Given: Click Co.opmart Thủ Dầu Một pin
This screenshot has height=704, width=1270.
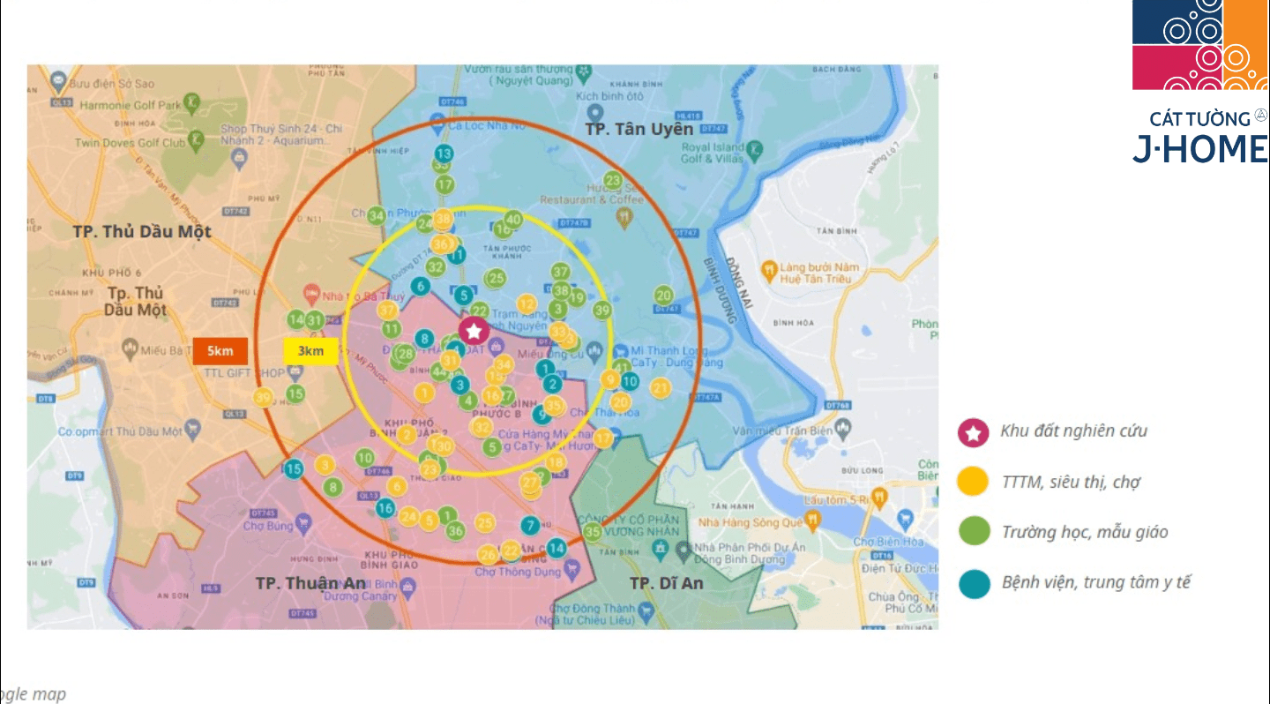Looking at the screenshot, I should [194, 431].
